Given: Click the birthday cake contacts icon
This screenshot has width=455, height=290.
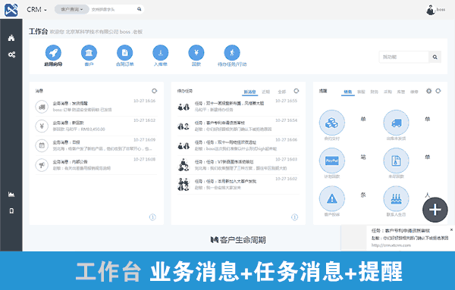Looking at the screenshot, I should [x=396, y=198].
